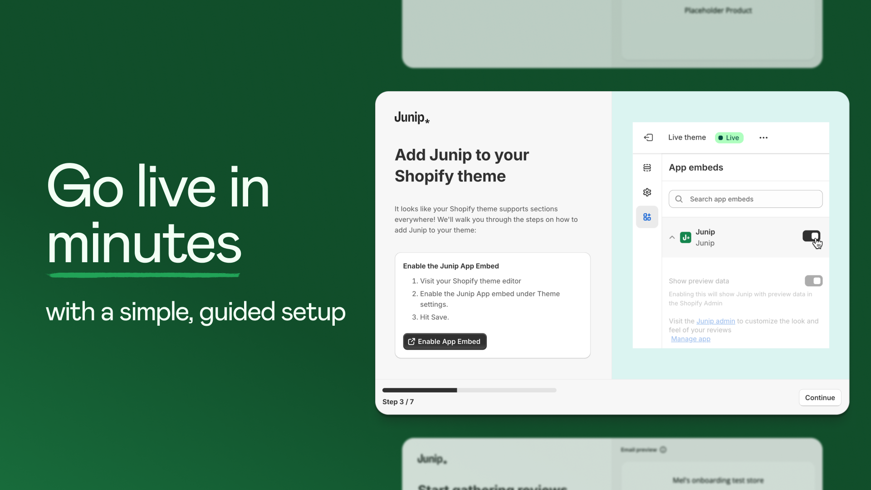This screenshot has width=871, height=490.
Task: Toggle Show preview data switch
Action: pyautogui.click(x=813, y=281)
